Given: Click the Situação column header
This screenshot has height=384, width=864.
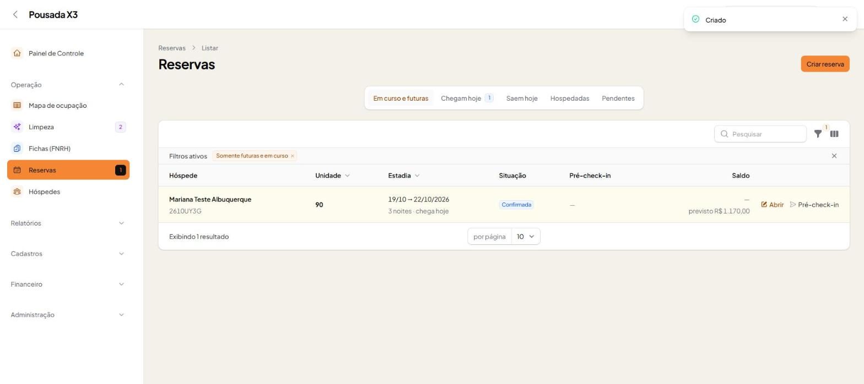Looking at the screenshot, I should (x=512, y=175).
